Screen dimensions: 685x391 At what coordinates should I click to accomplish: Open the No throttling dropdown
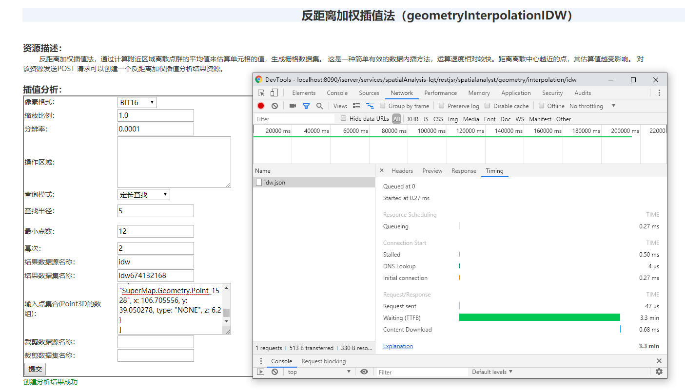(x=592, y=106)
